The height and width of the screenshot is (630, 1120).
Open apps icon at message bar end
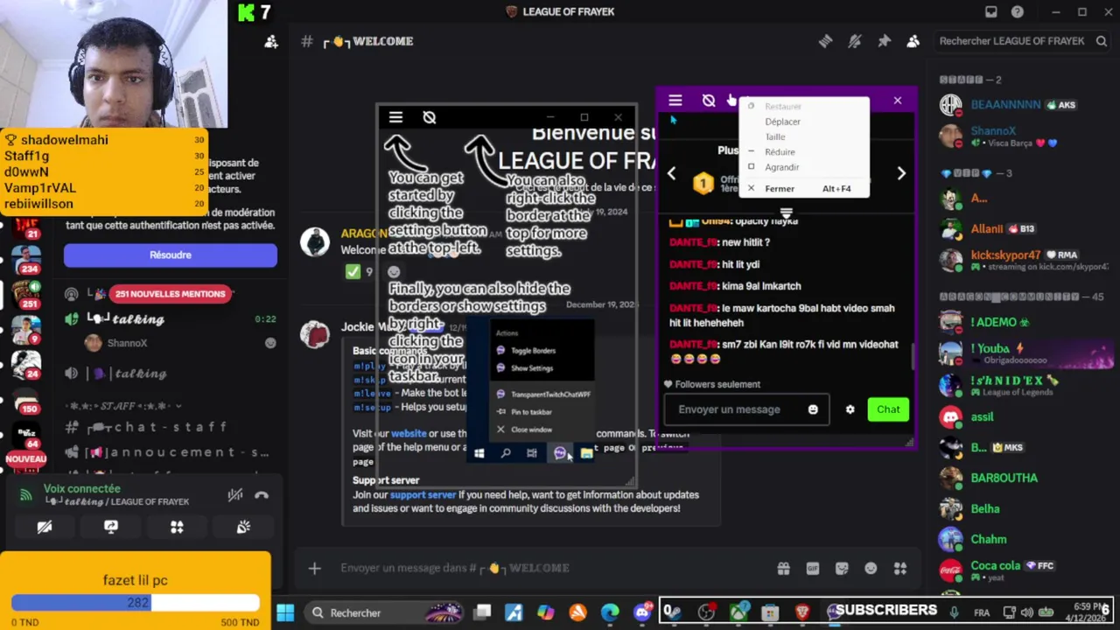900,568
